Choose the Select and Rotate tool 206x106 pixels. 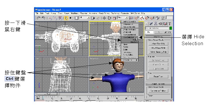pyautogui.click(x=109, y=18)
